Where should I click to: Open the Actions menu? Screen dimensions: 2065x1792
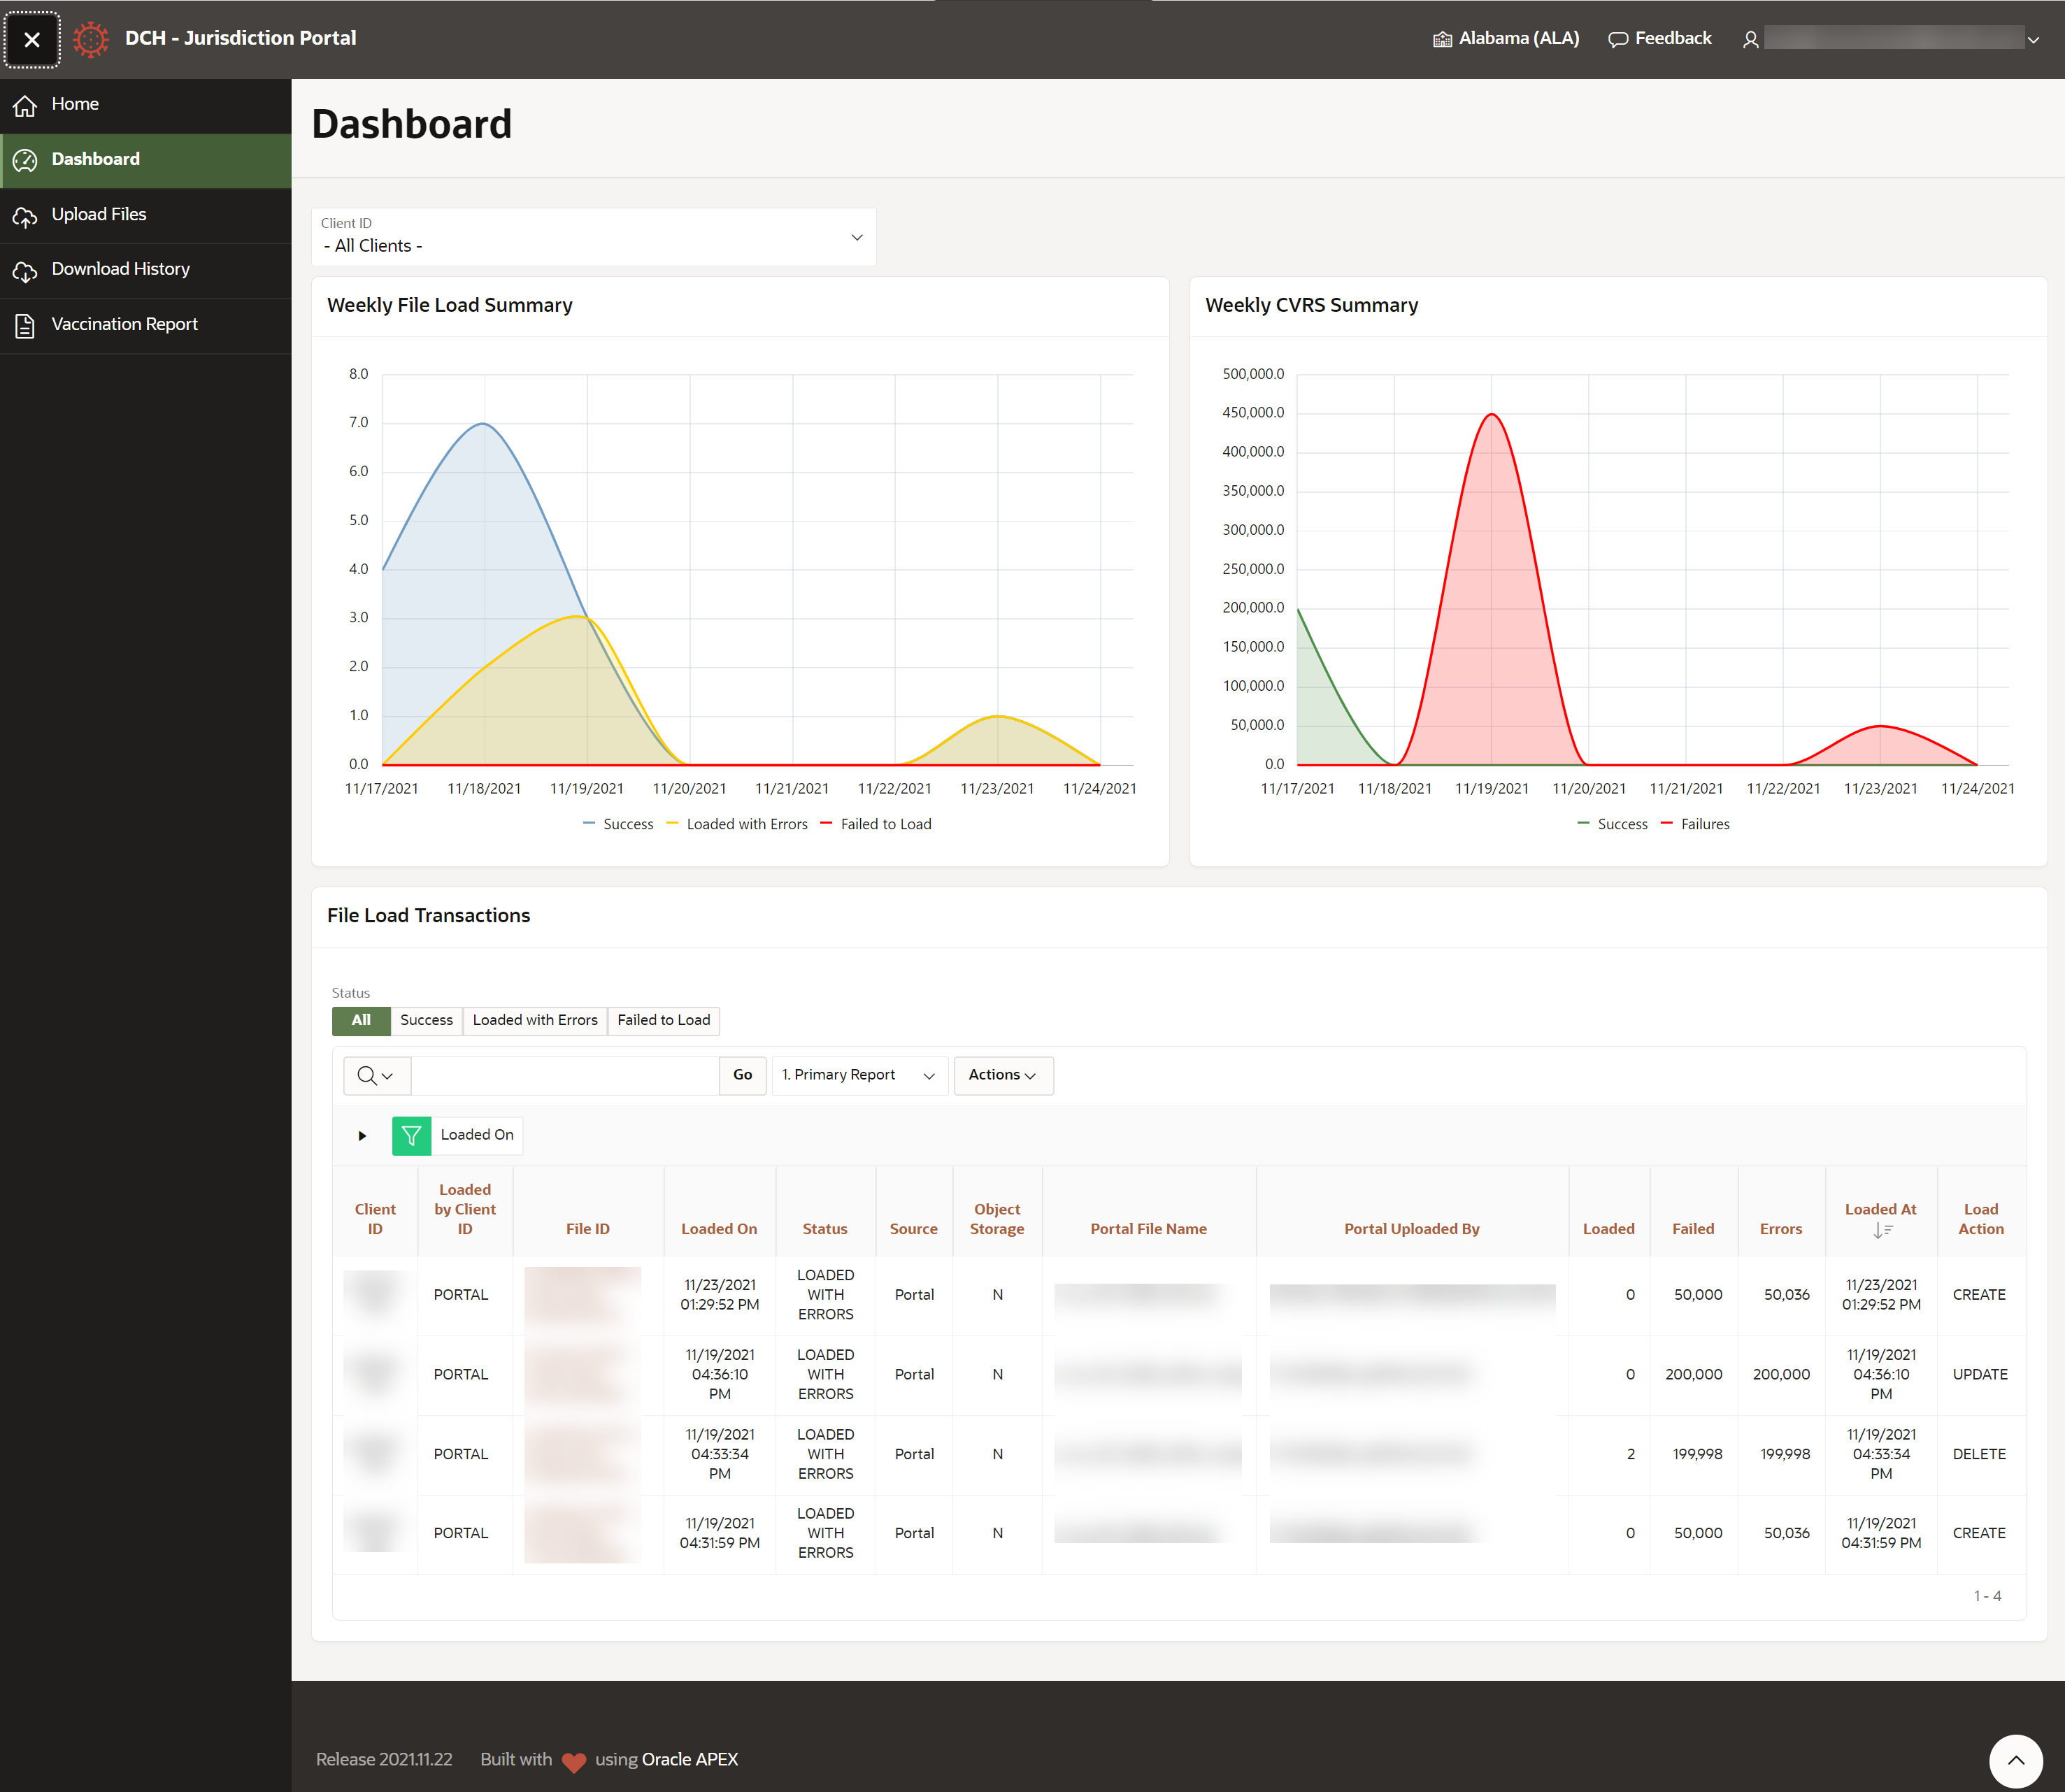(x=1002, y=1075)
